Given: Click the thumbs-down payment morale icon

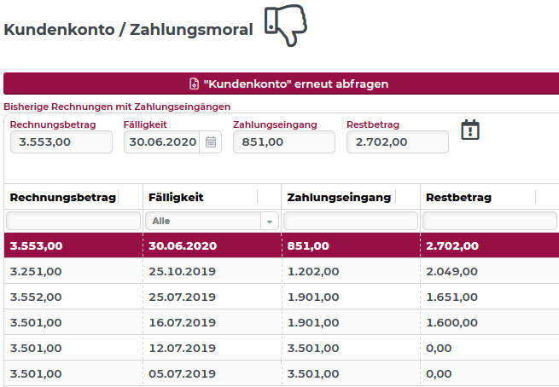Looking at the screenshot, I should pos(286,25).
